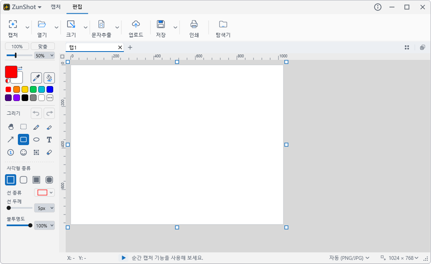431x264 pixels.
Task: Pick the highlighter marker tool
Action: (x=49, y=127)
